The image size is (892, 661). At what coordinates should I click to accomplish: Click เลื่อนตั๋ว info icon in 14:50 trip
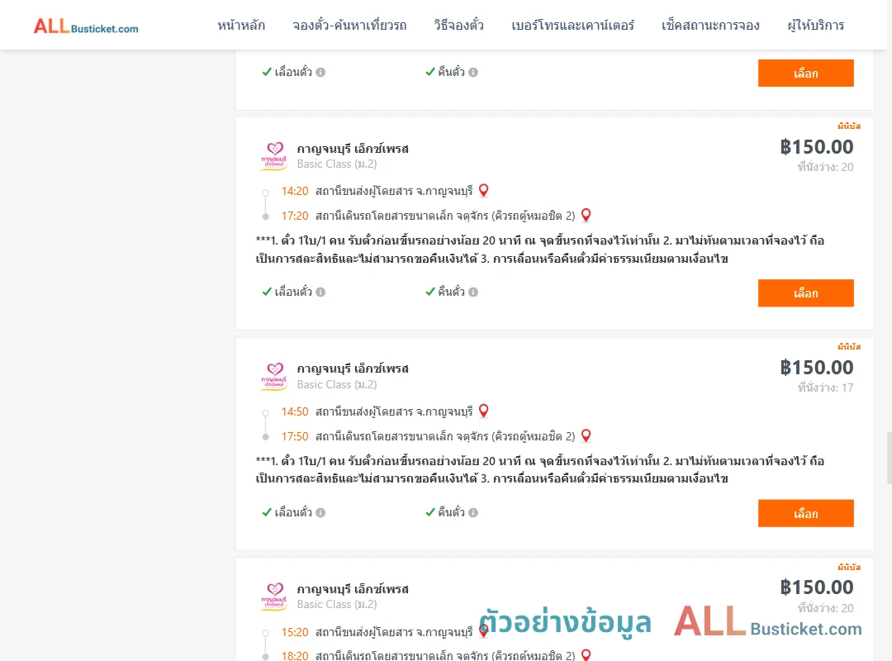tap(320, 512)
